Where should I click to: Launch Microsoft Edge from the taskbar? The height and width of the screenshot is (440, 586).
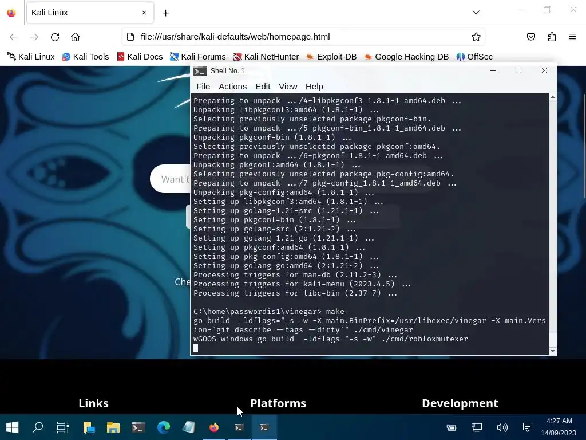[x=163, y=427]
